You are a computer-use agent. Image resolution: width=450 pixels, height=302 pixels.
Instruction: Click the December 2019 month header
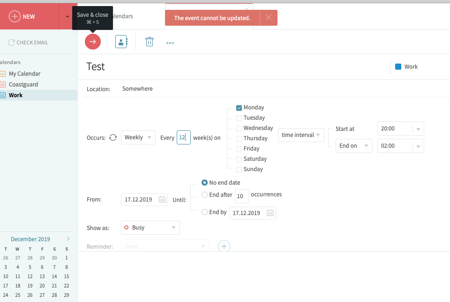[x=30, y=239]
